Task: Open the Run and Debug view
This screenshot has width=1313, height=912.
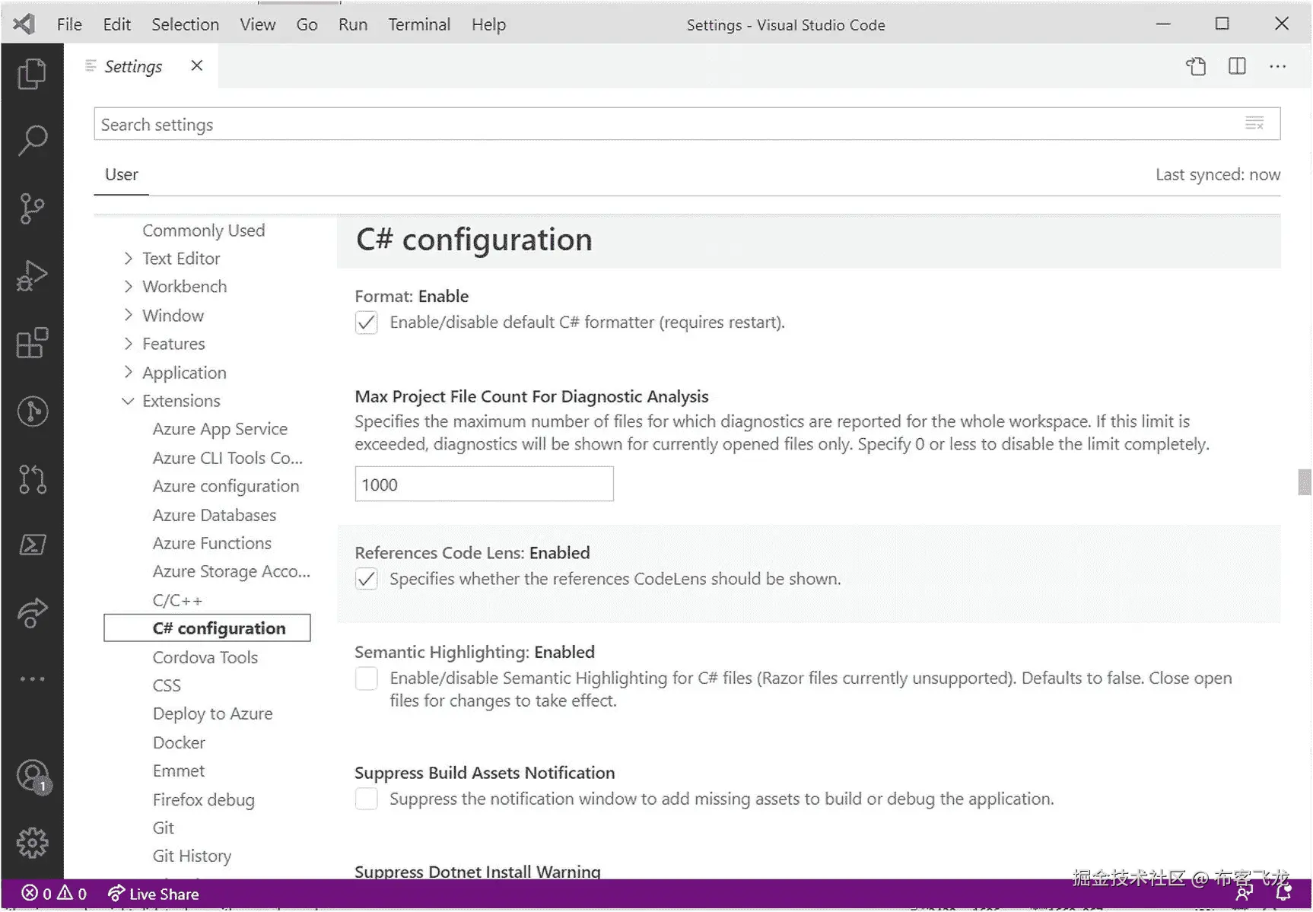Action: [x=32, y=275]
